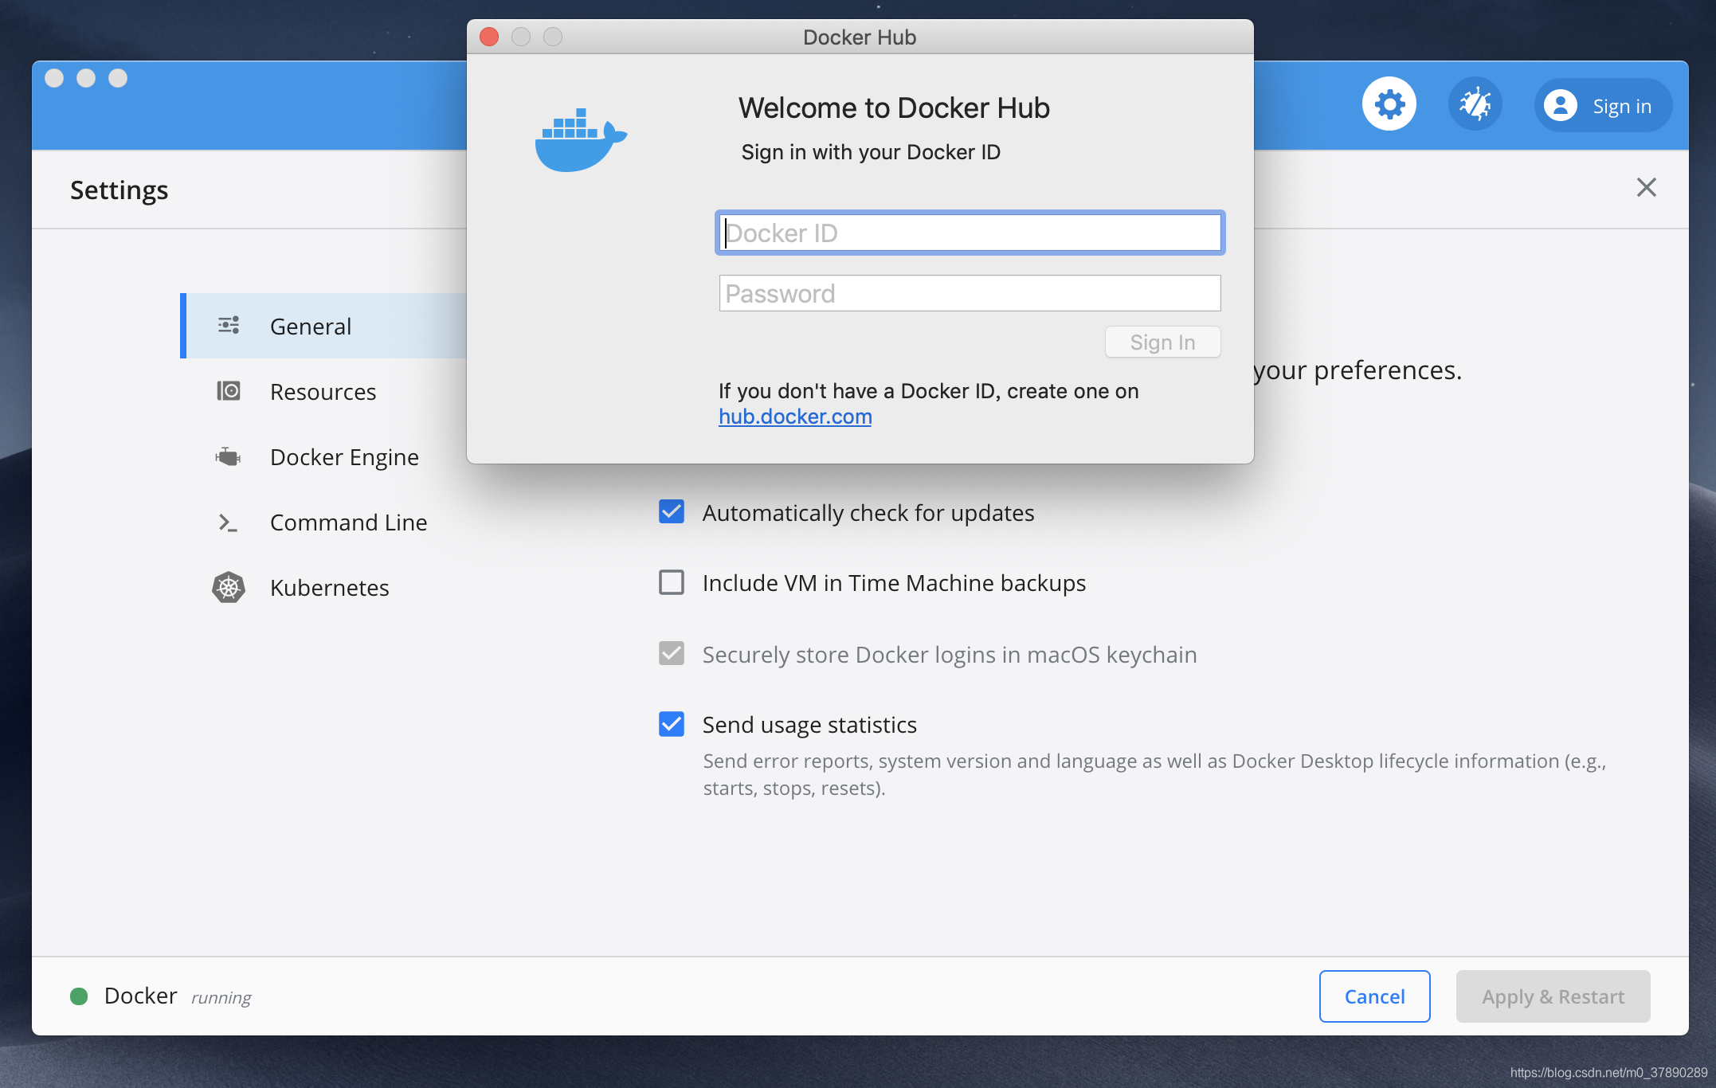The height and width of the screenshot is (1088, 1716).
Task: Close the Settings panel with the X
Action: pos(1646,187)
